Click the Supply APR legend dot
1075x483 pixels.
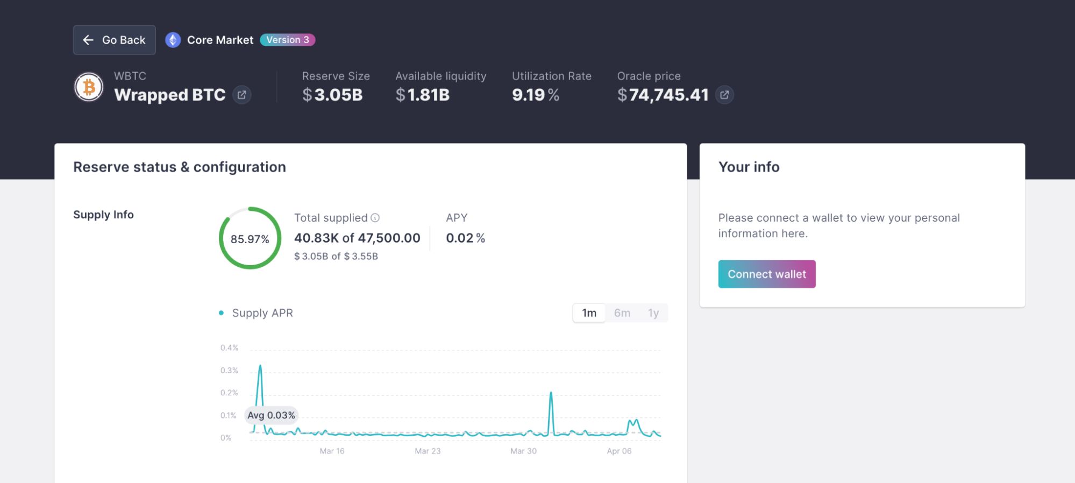click(x=221, y=313)
